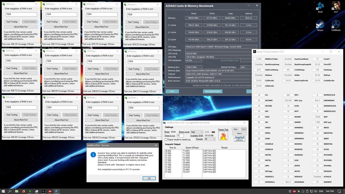345x194 pixels.
Task: Click About MemTest in the 675.7% coverage window
Action: (x=101, y=27)
